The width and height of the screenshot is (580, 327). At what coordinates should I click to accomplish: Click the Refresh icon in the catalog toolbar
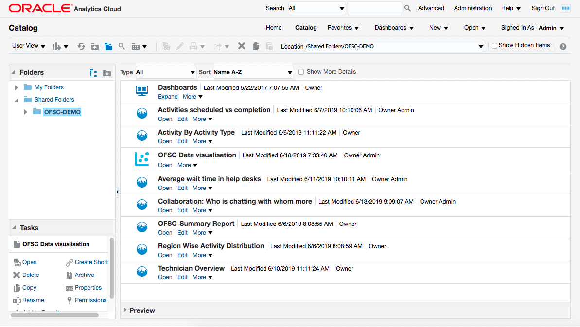[x=81, y=46]
